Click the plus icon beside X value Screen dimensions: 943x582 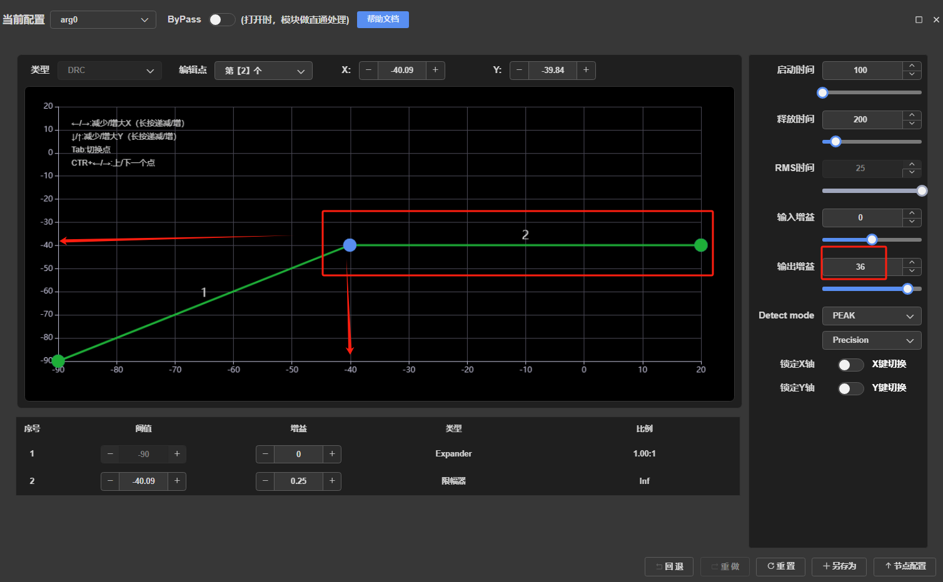pyautogui.click(x=435, y=70)
